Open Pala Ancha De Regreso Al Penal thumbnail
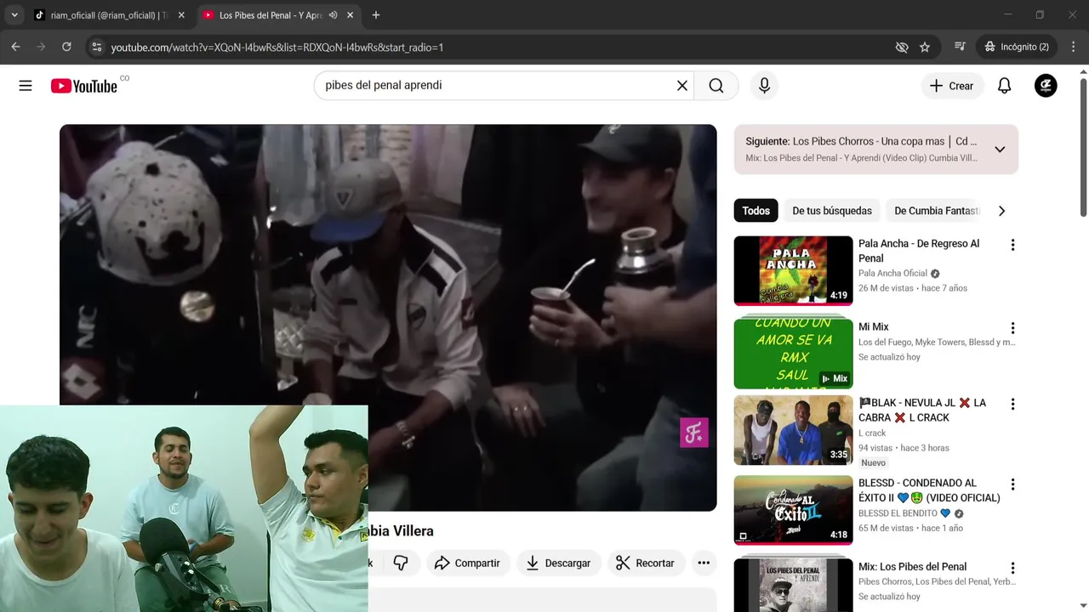The image size is (1089, 612). (793, 270)
